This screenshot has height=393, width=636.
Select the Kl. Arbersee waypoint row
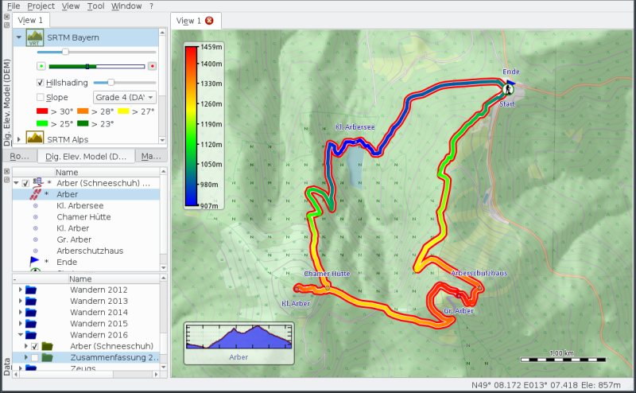[87, 206]
